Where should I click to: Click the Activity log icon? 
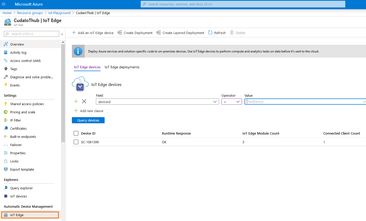(x=6, y=52)
